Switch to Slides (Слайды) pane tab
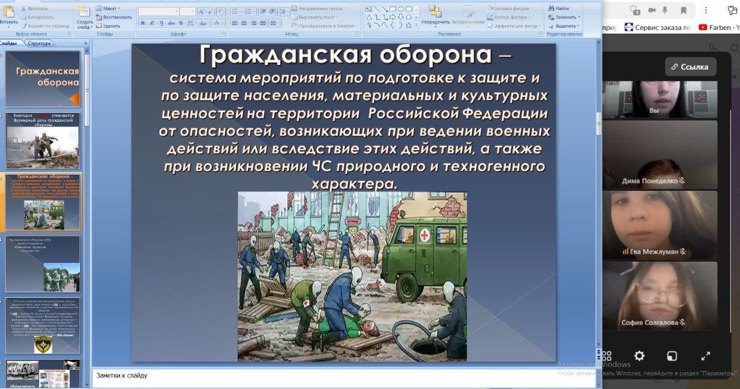 (x=9, y=43)
